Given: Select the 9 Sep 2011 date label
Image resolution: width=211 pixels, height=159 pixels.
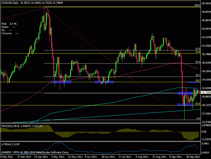Looking at the screenshot, I should [176, 157].
